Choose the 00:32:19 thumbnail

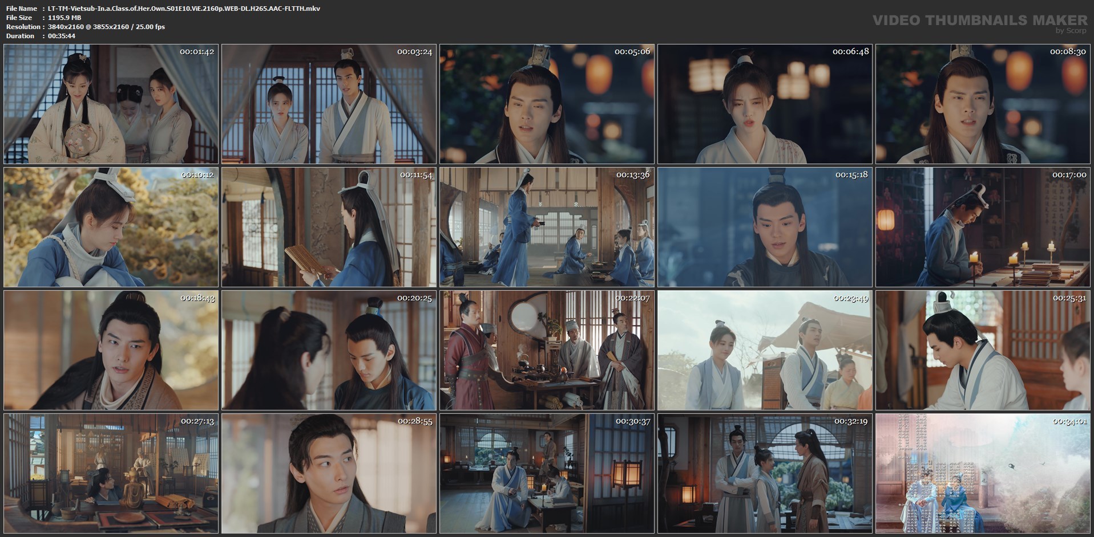(765, 474)
